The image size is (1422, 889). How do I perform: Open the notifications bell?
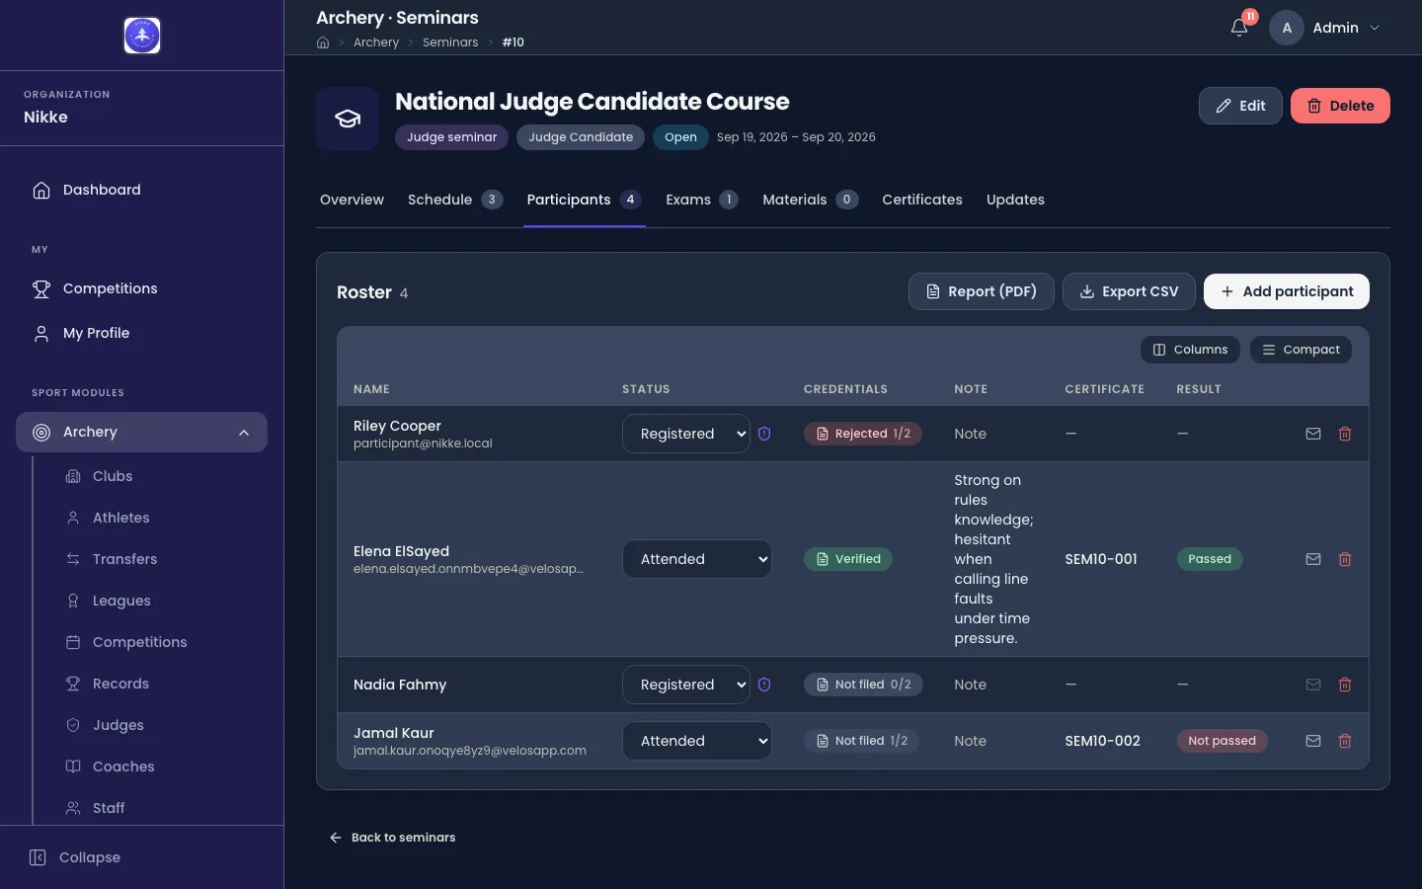click(1239, 28)
